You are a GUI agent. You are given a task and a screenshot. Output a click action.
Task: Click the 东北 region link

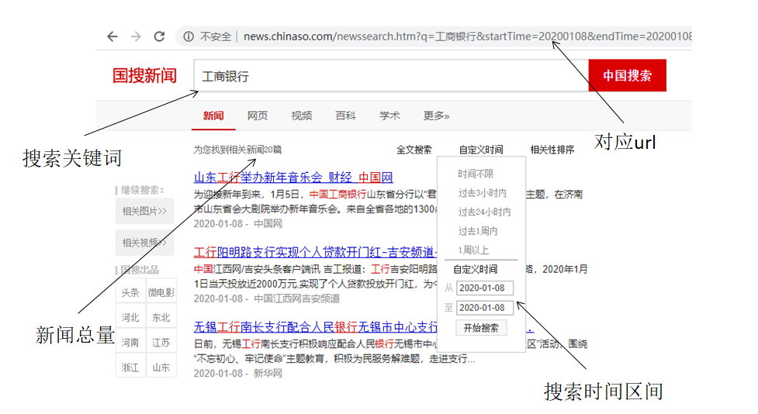pyautogui.click(x=161, y=317)
